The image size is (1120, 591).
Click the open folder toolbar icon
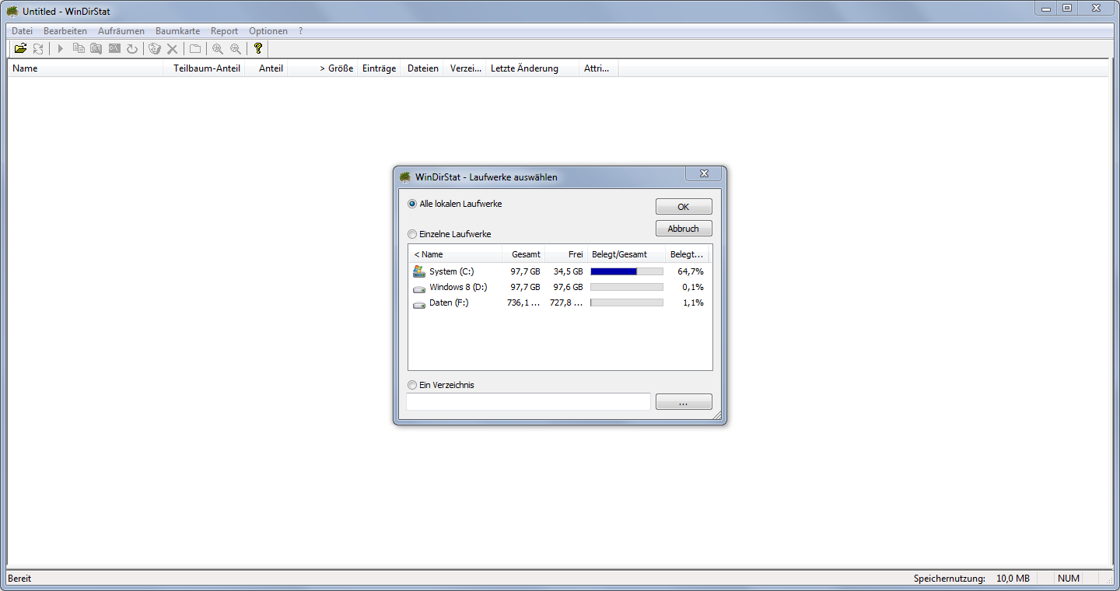[20, 49]
